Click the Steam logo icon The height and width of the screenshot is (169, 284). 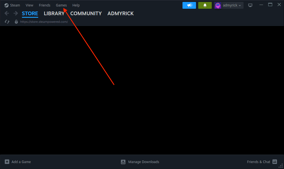6,5
